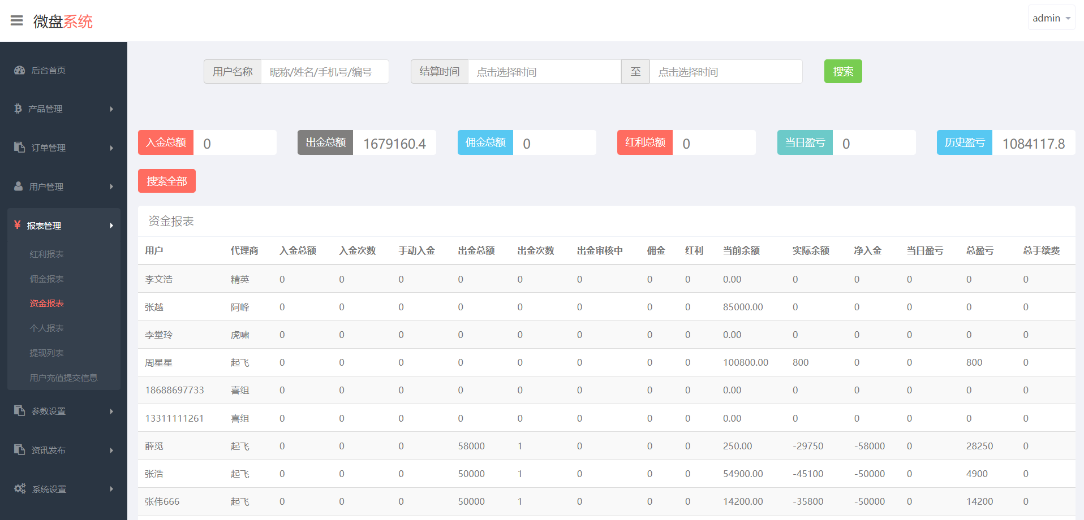Click the dashboard icon beside 后台首页

pyautogui.click(x=20, y=70)
